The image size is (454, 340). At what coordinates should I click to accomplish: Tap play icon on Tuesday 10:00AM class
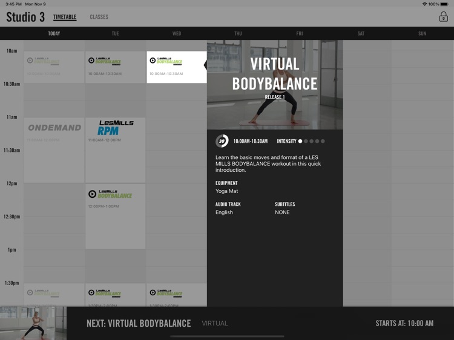point(91,60)
